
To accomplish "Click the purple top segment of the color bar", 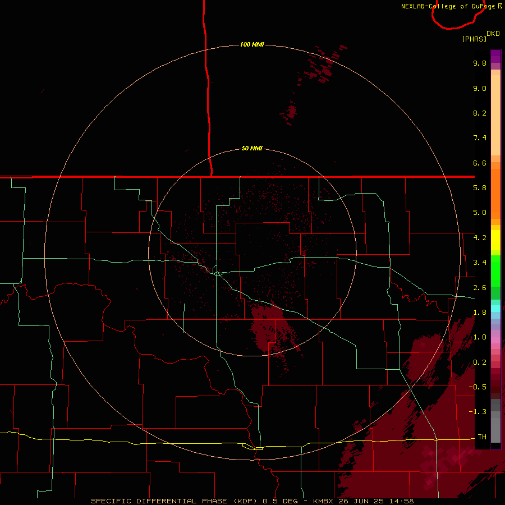I will coord(495,56).
